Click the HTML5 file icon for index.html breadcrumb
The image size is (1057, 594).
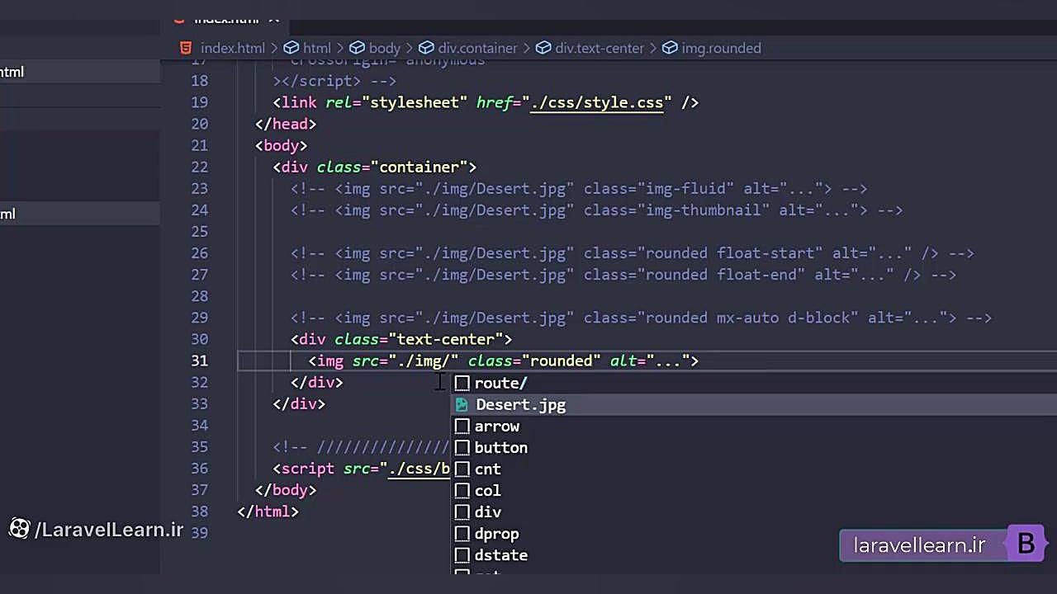coord(187,48)
